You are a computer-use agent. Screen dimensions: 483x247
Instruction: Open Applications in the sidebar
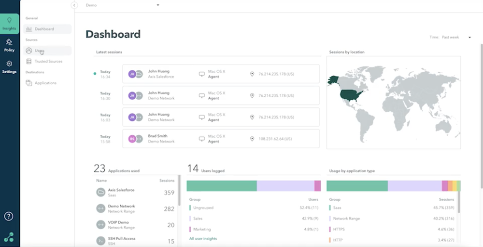coord(47,83)
